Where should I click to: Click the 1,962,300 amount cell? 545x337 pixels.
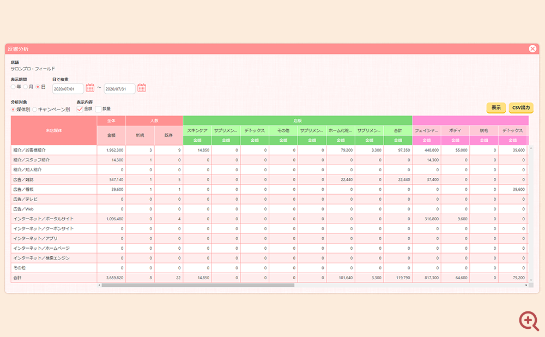pyautogui.click(x=111, y=151)
